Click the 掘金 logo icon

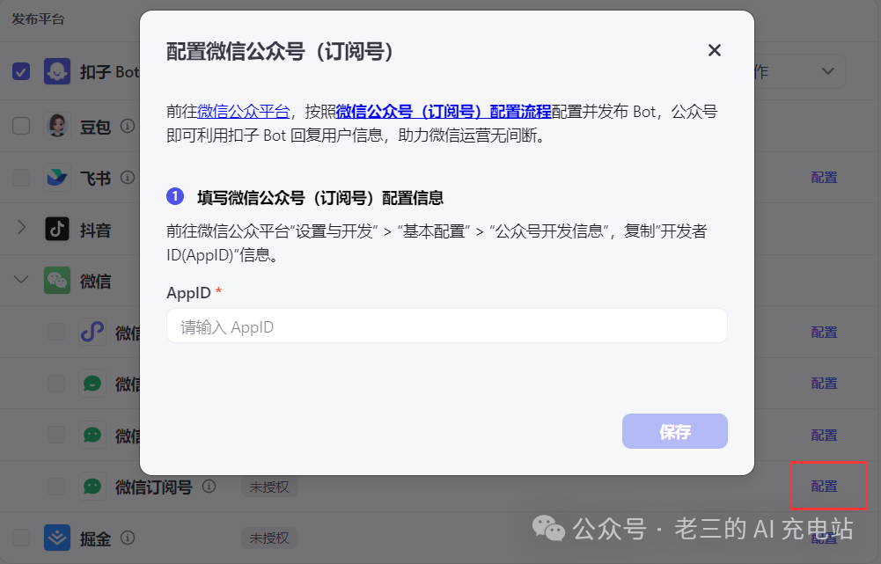tap(56, 538)
